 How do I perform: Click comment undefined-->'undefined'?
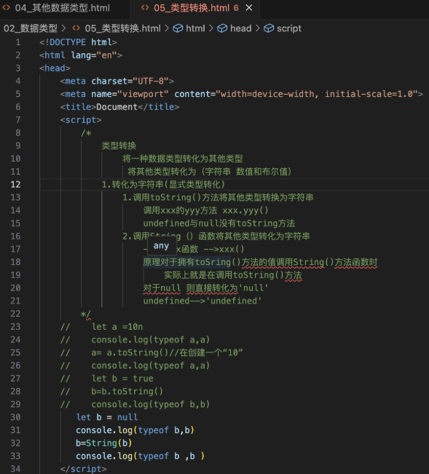coord(202,301)
